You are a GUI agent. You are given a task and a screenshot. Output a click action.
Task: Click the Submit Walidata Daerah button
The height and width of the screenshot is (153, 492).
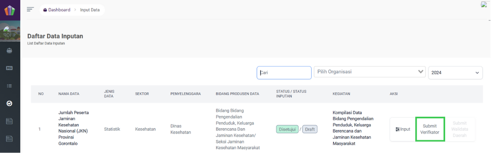pos(460,129)
